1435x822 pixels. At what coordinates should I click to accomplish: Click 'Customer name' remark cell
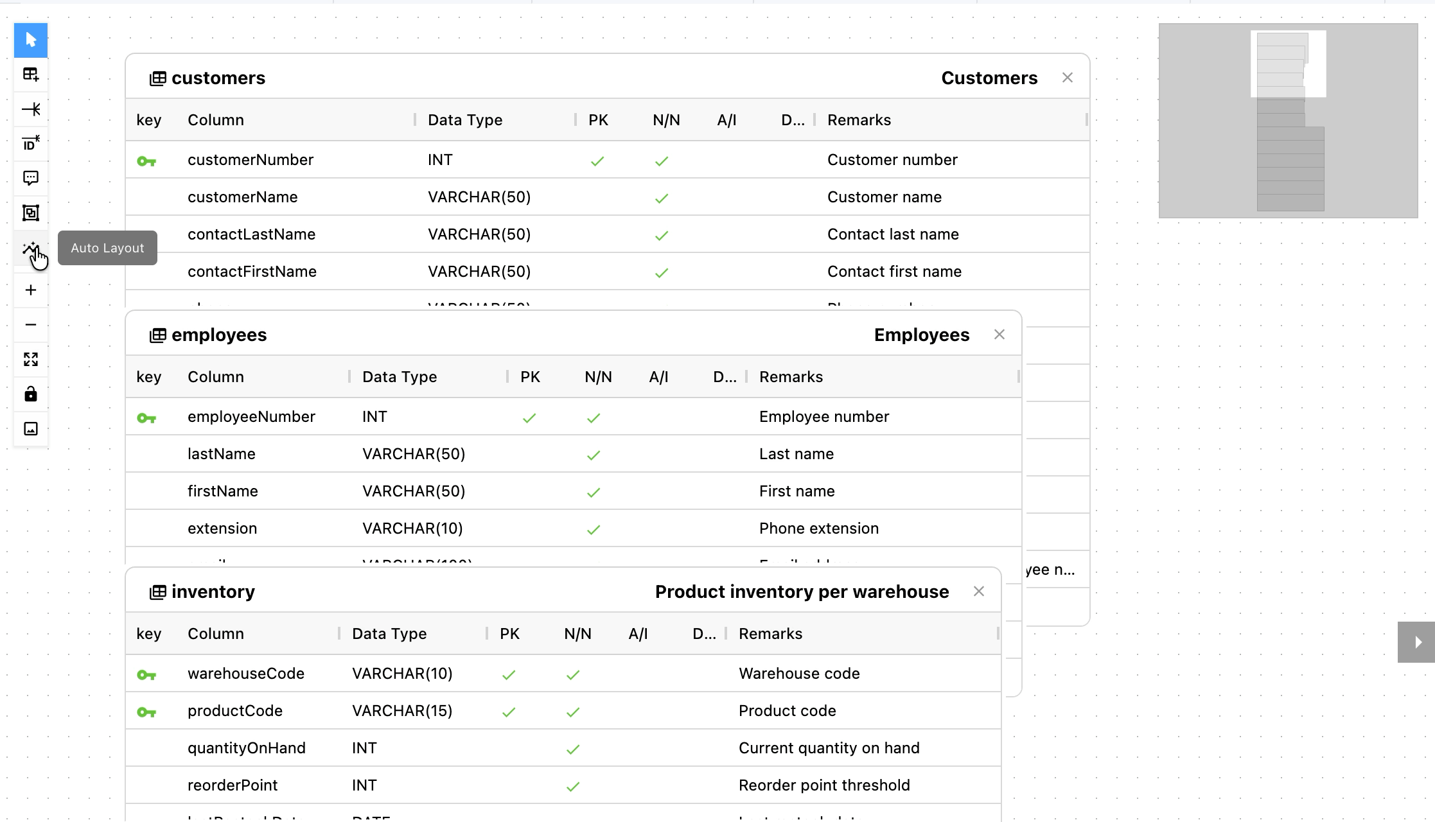(885, 197)
